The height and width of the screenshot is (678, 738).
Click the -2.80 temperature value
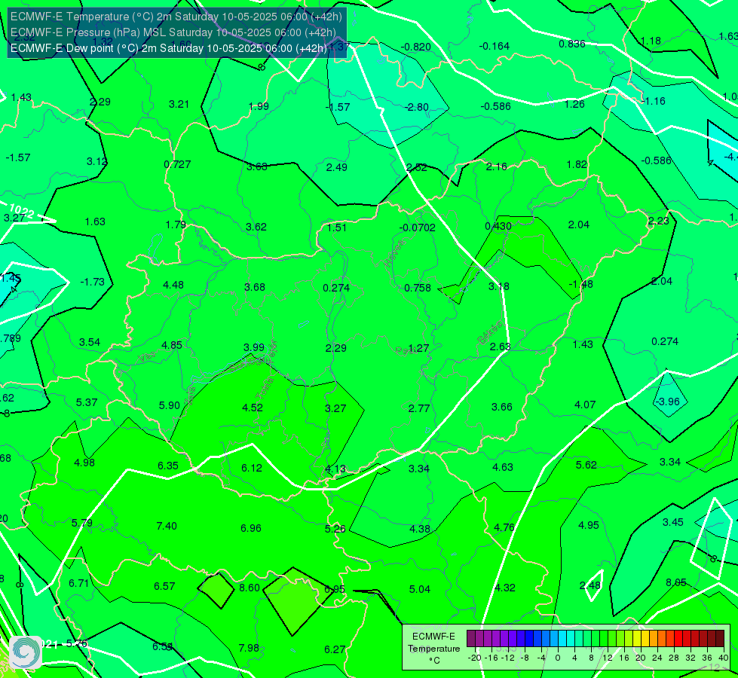[x=417, y=107]
